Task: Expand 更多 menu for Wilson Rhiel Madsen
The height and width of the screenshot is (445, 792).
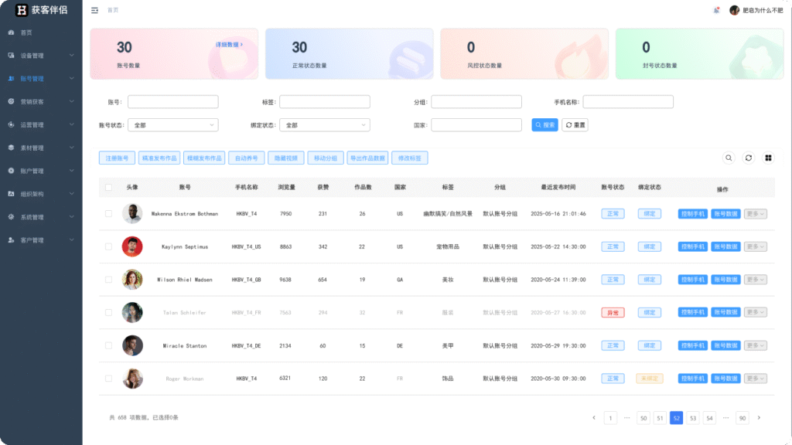Action: pyautogui.click(x=756, y=280)
